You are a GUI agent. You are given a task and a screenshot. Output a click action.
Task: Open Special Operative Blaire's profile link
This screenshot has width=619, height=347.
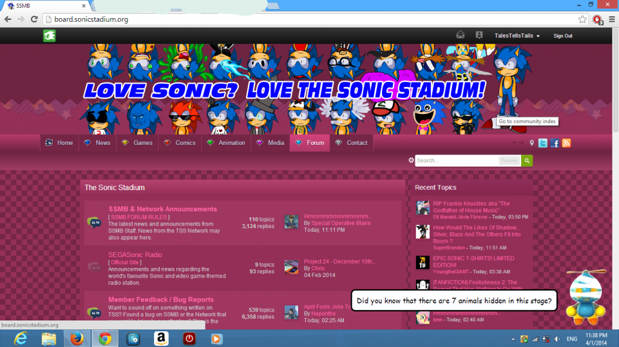(341, 223)
